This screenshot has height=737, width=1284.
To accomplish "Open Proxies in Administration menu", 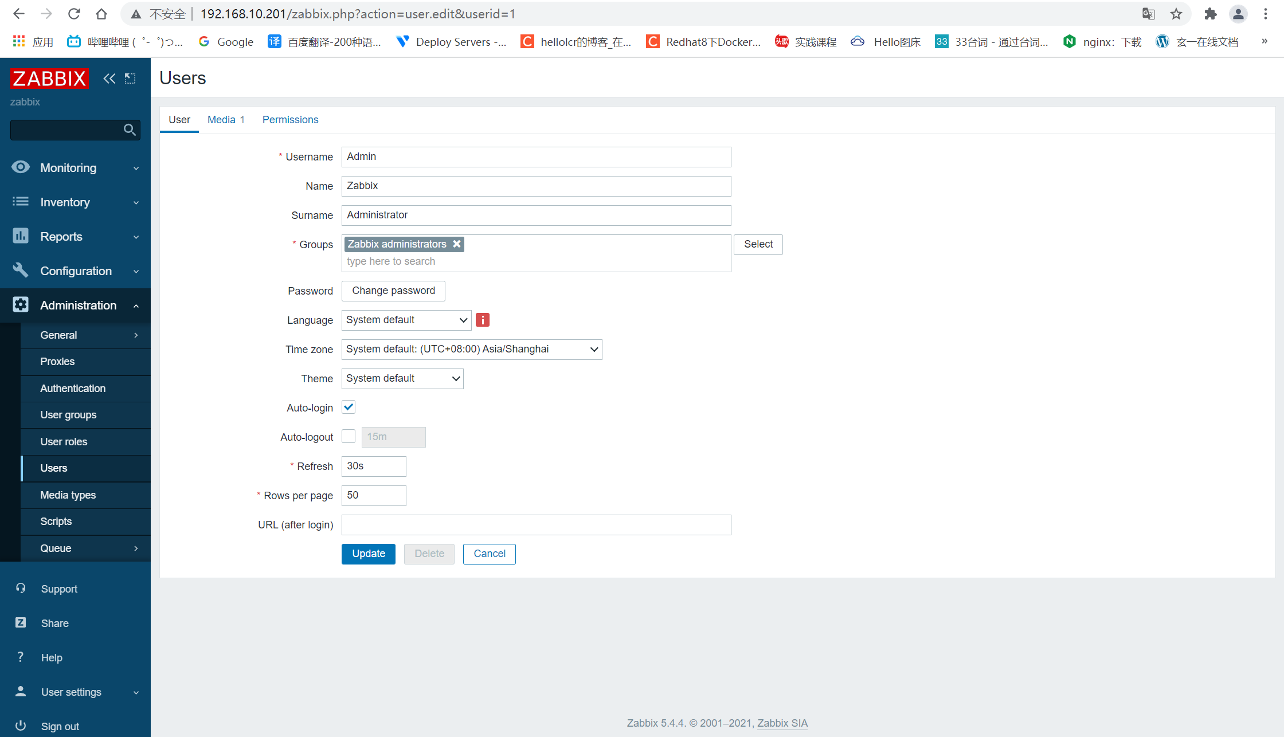I will pos(85,362).
